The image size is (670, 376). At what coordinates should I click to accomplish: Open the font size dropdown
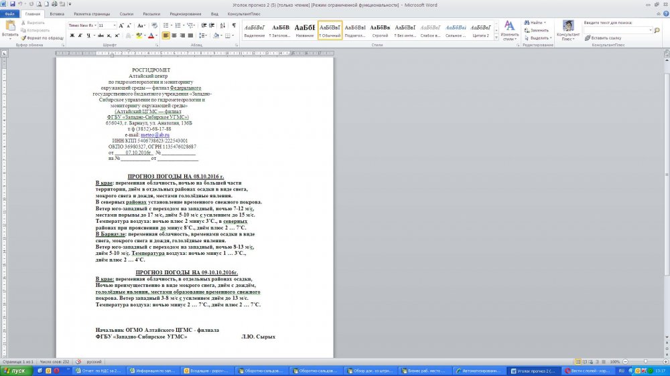pos(114,25)
